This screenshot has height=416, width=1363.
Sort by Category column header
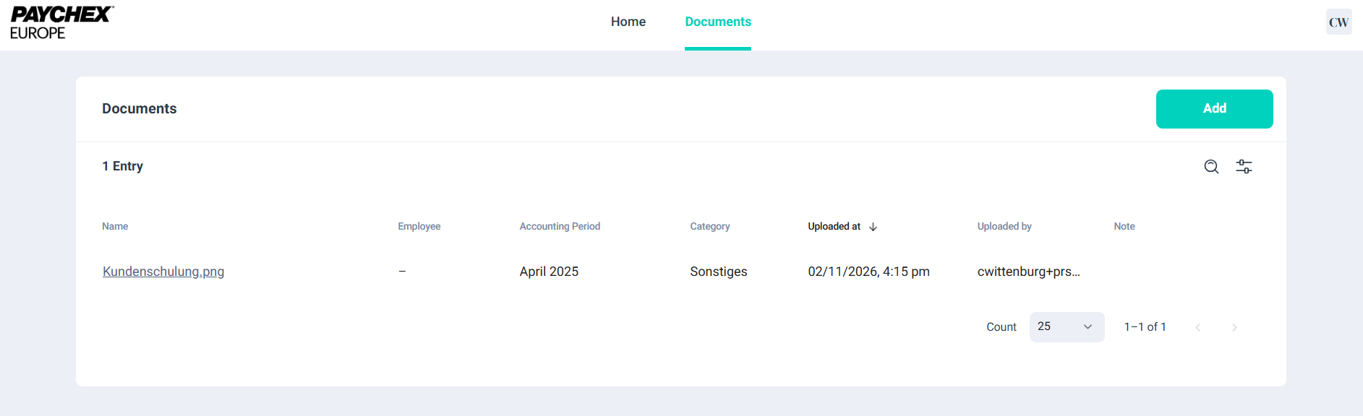[x=709, y=227]
